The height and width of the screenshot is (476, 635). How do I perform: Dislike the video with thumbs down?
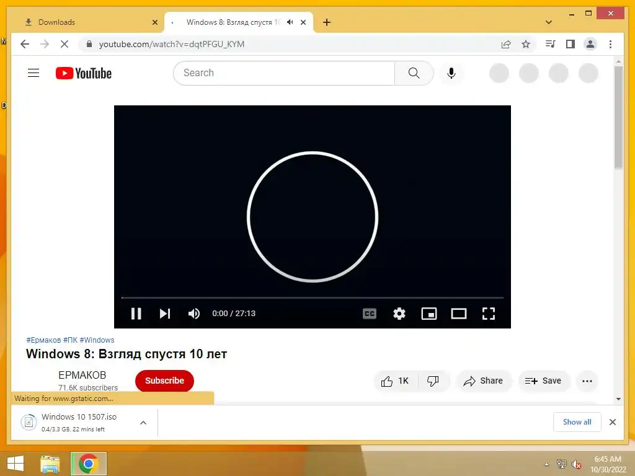[x=433, y=381]
